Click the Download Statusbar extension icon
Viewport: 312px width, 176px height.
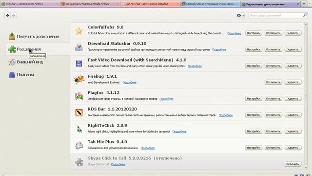79,47
